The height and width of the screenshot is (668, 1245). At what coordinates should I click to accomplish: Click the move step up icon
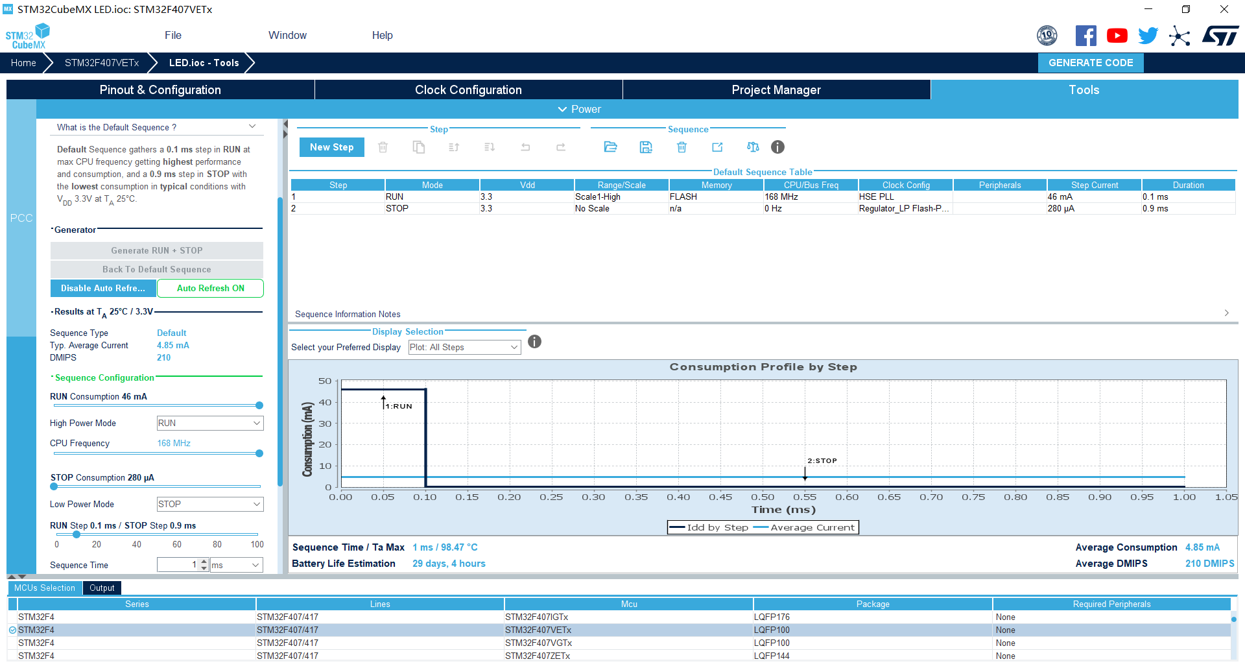click(x=454, y=147)
